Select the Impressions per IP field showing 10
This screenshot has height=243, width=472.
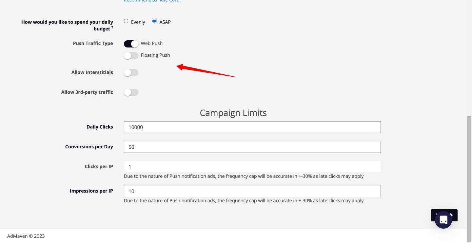(x=252, y=191)
